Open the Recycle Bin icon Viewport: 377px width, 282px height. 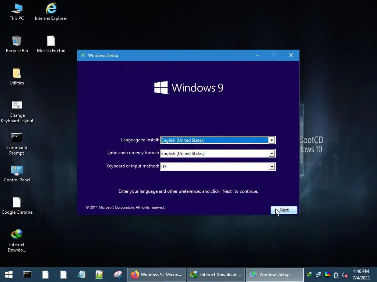[x=17, y=44]
